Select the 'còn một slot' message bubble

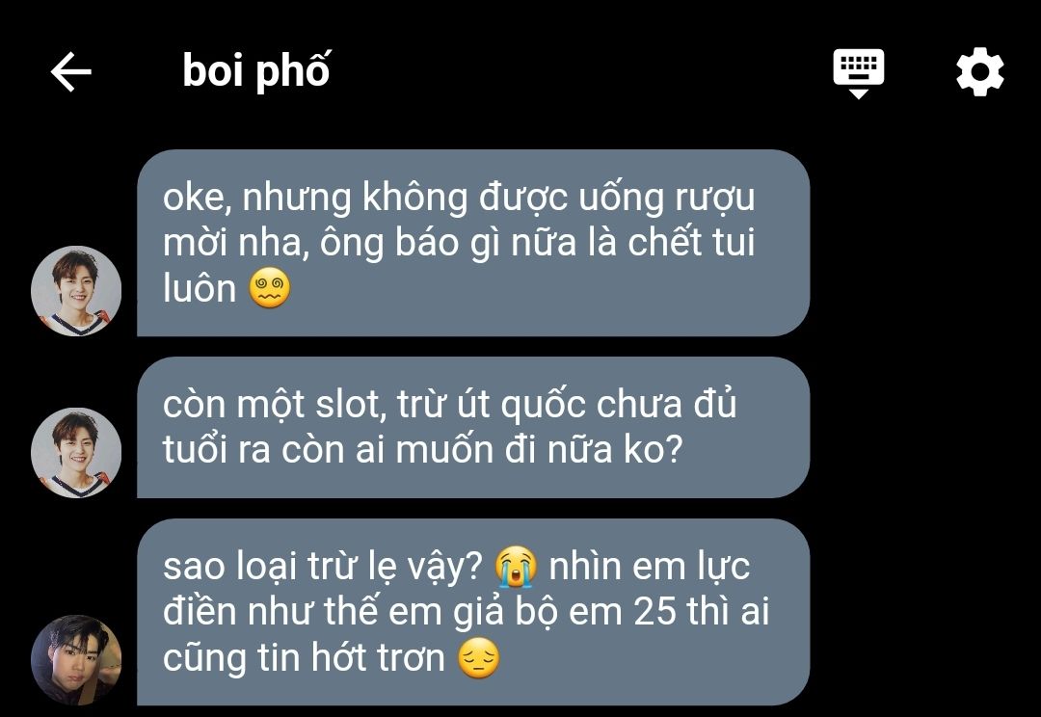473,428
